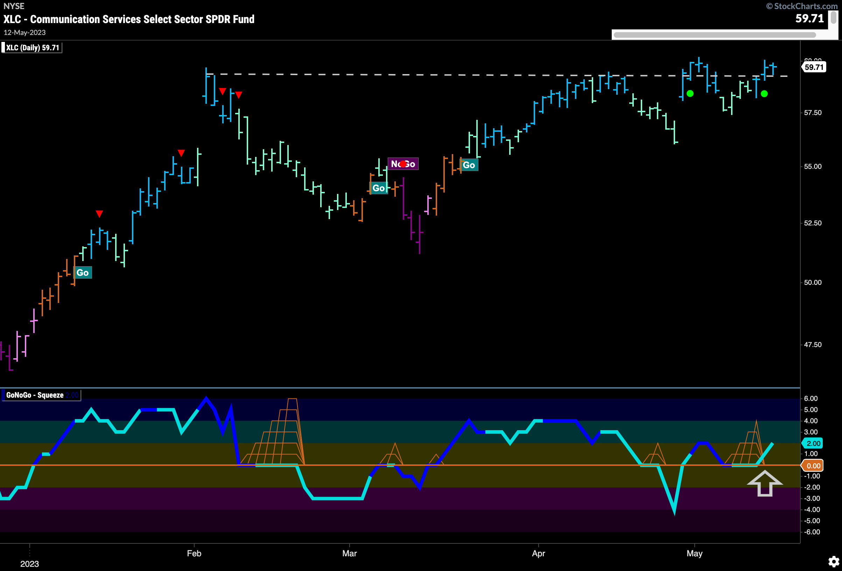
Task: Click the -3.00 squeeze axis label
Action: tap(812, 499)
